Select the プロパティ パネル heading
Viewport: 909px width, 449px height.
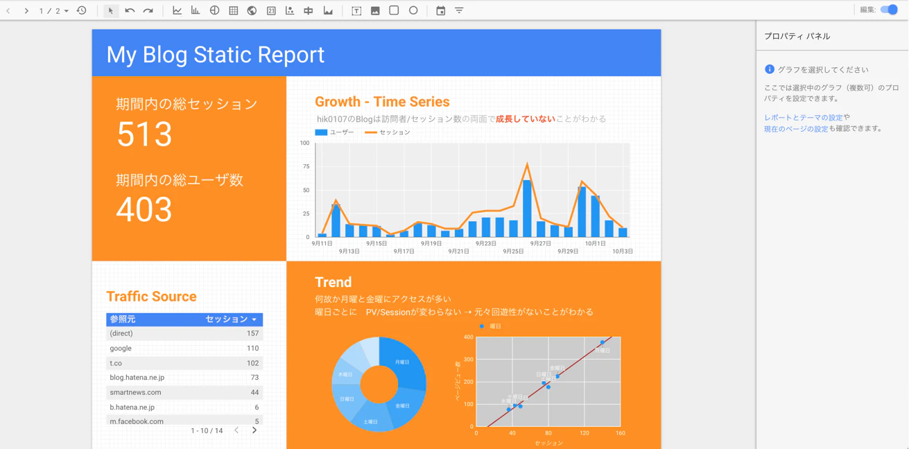tap(797, 36)
